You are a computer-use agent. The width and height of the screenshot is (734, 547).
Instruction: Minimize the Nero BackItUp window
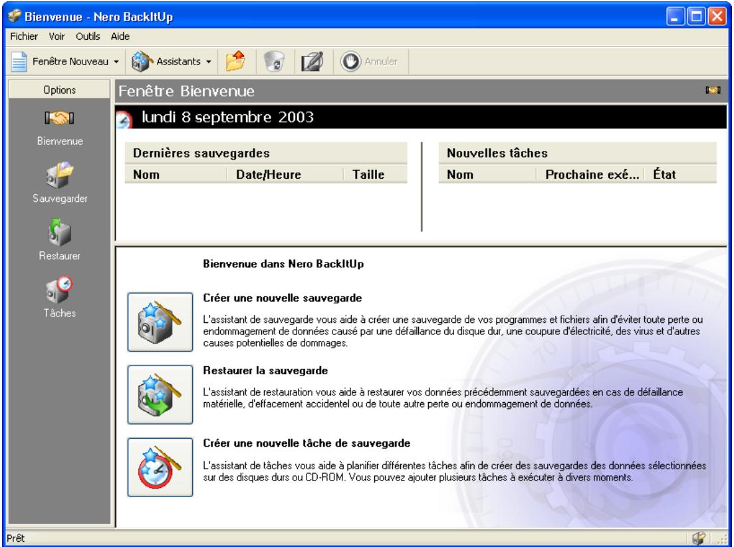click(675, 17)
